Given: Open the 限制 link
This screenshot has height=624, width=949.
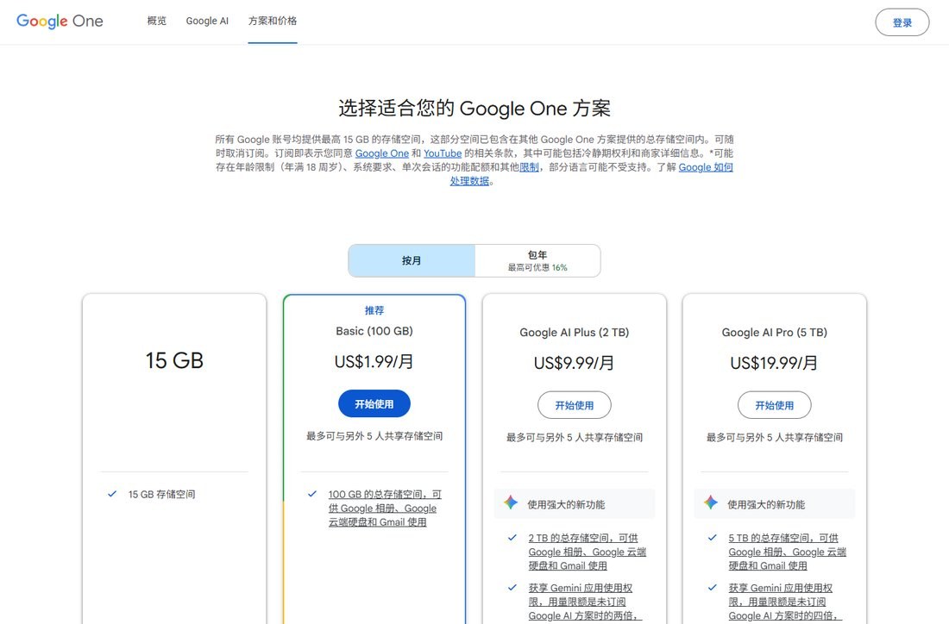Looking at the screenshot, I should click(x=529, y=167).
